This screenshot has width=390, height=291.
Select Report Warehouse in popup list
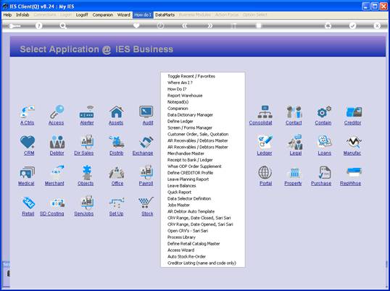pos(185,96)
